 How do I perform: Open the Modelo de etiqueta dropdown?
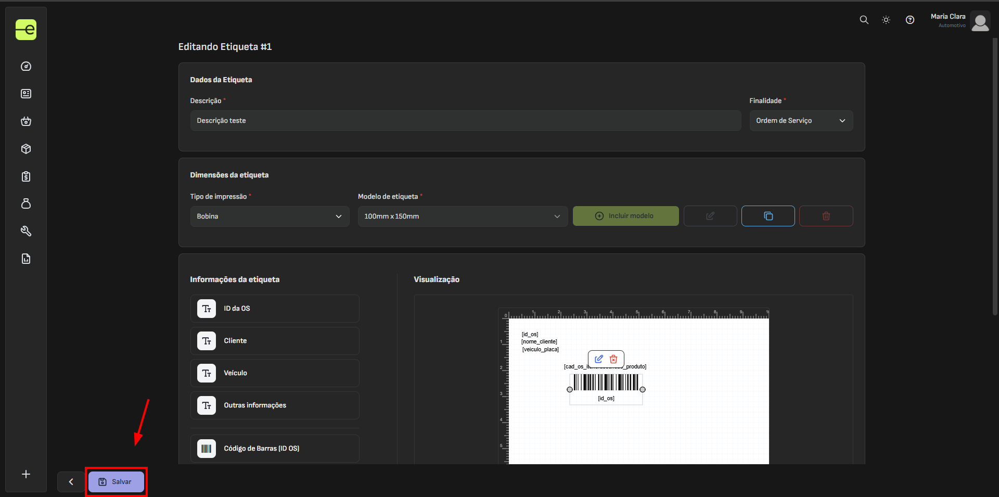(x=463, y=216)
